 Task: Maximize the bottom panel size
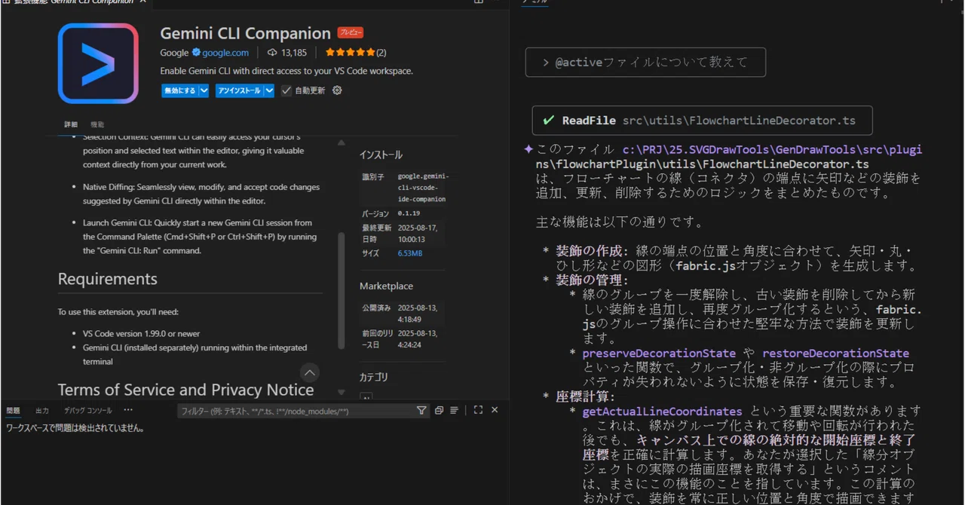coord(478,411)
